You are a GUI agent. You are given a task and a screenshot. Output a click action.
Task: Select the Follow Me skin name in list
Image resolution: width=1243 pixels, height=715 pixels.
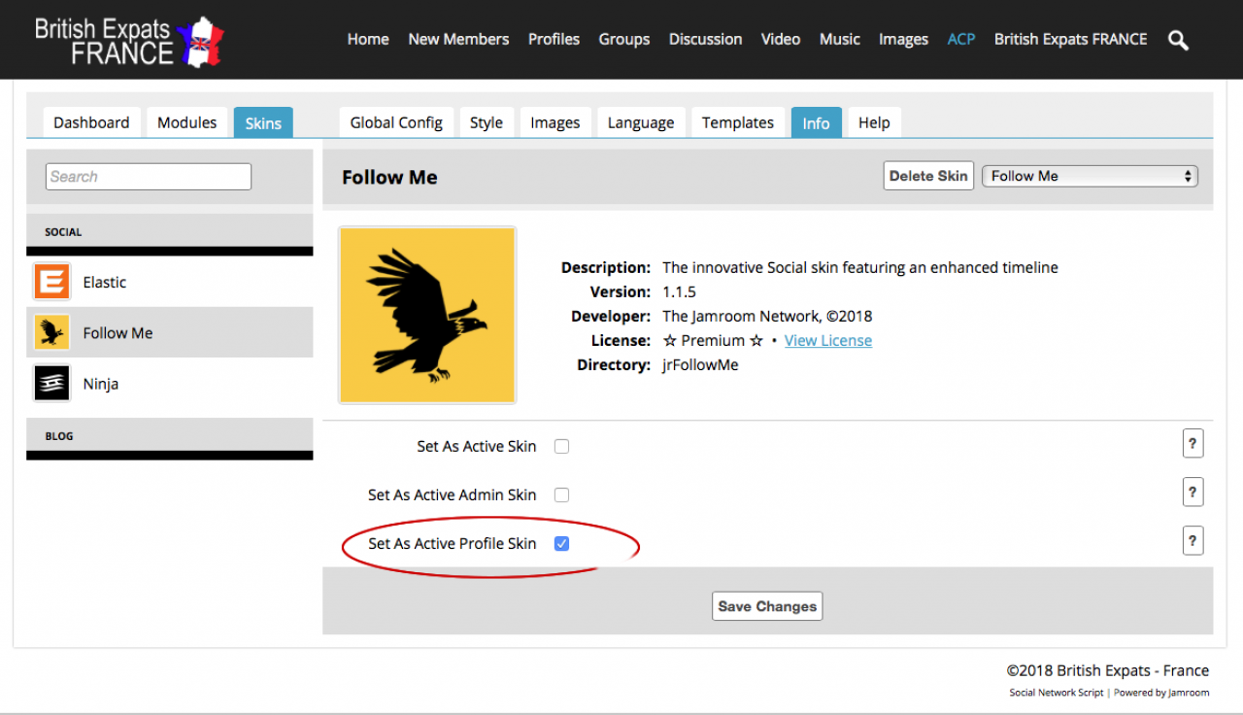tap(118, 332)
